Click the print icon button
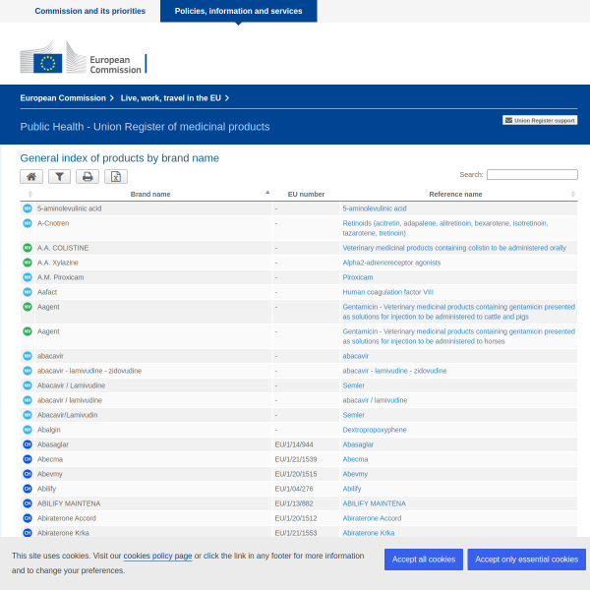The image size is (590, 590). click(x=88, y=176)
